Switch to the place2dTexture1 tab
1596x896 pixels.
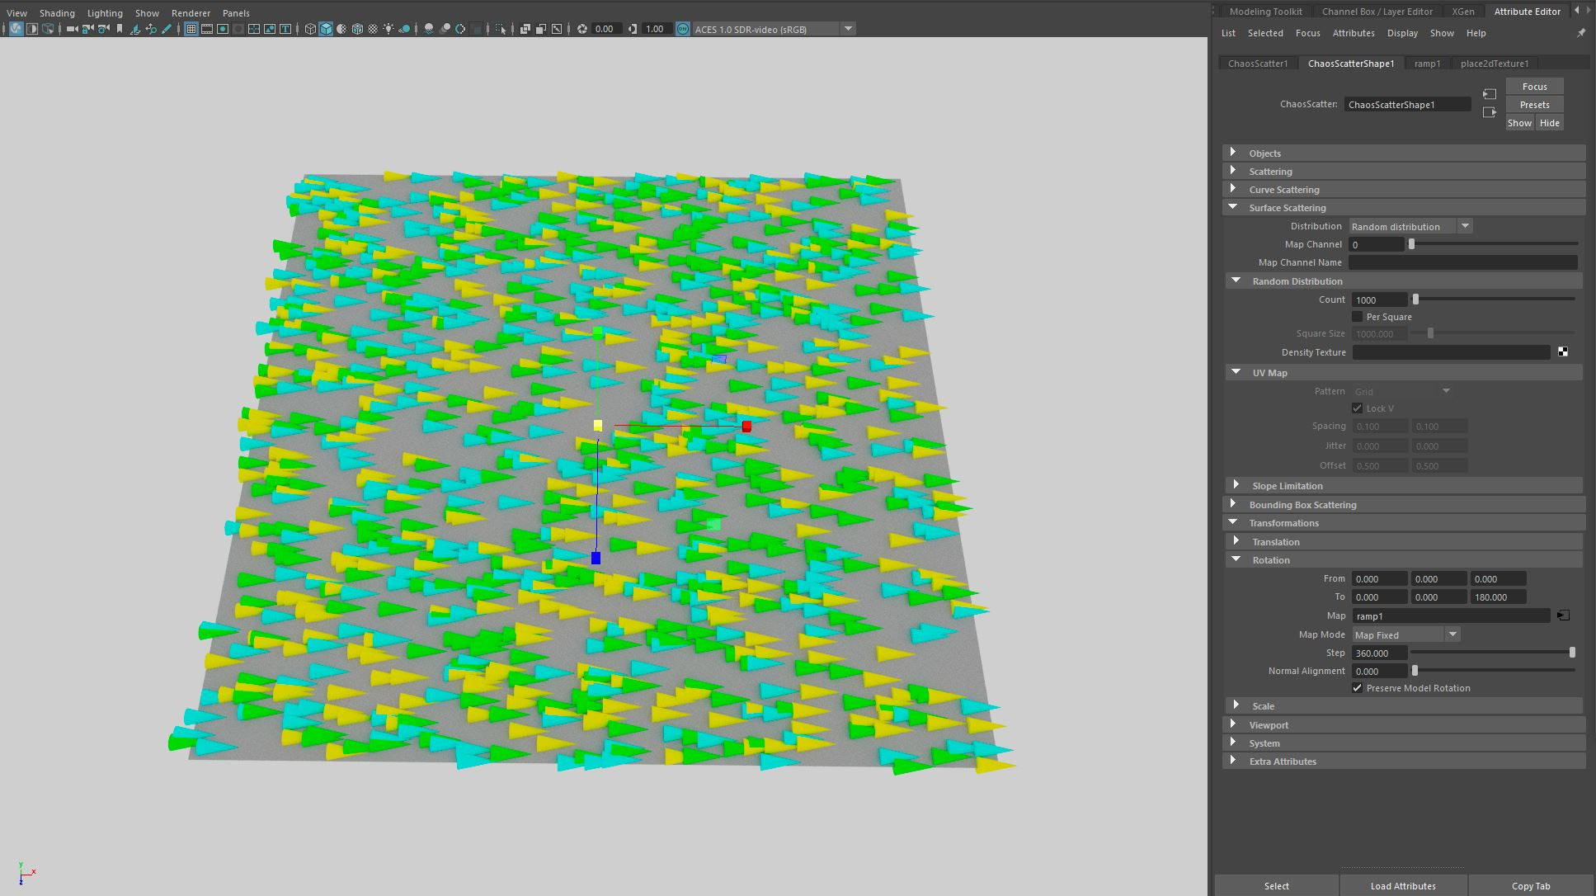coord(1495,64)
